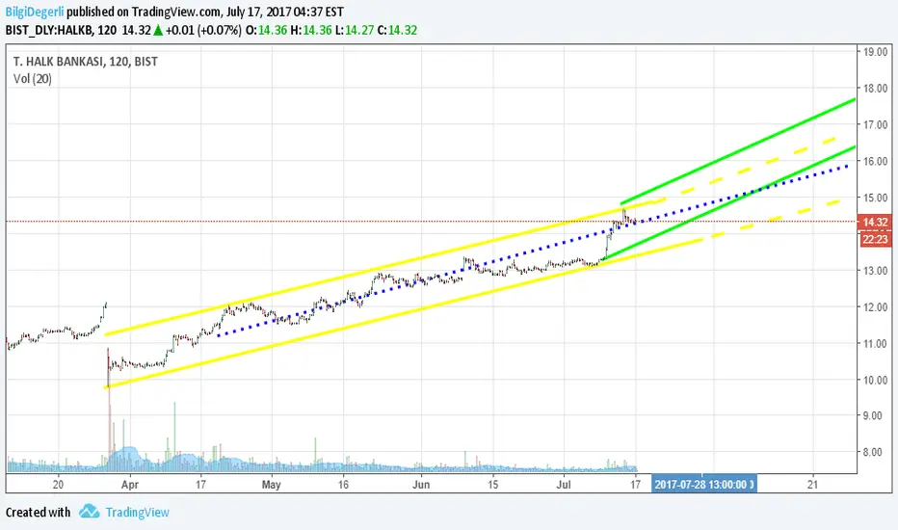This screenshot has height=530, width=898.
Task: Select the 2017-07-28 13:00:00 date marker
Action: (704, 484)
